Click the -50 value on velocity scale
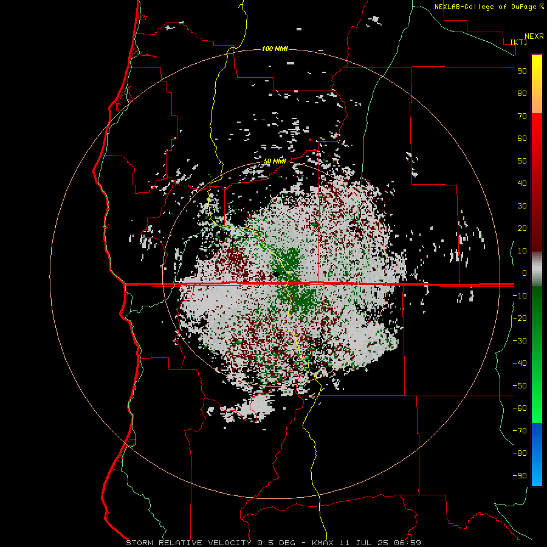547x547 pixels. 520,386
